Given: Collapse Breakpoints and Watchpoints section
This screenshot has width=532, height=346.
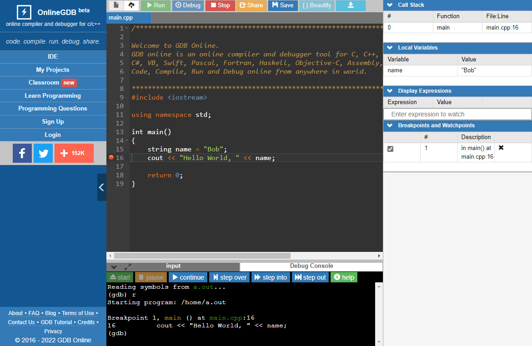Looking at the screenshot, I should [x=390, y=125].
